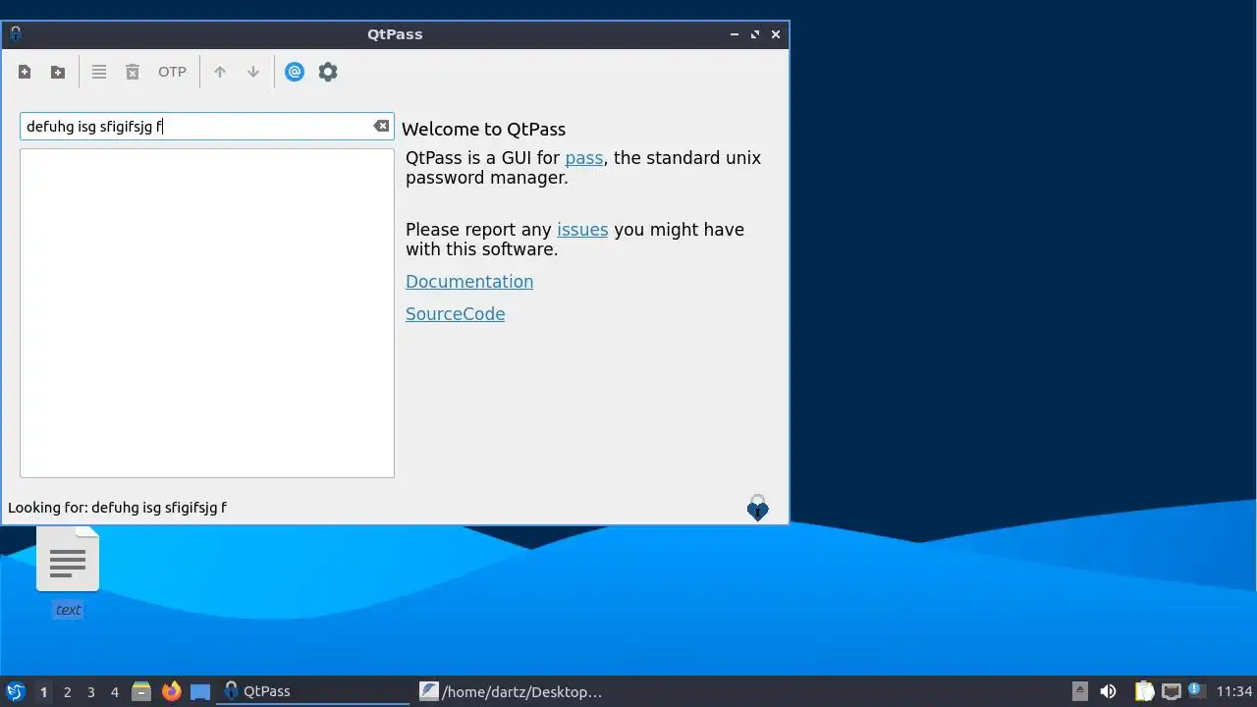Screen dimensions: 1257x707
Task: Launch Firefox from the panel
Action: tap(171, 691)
